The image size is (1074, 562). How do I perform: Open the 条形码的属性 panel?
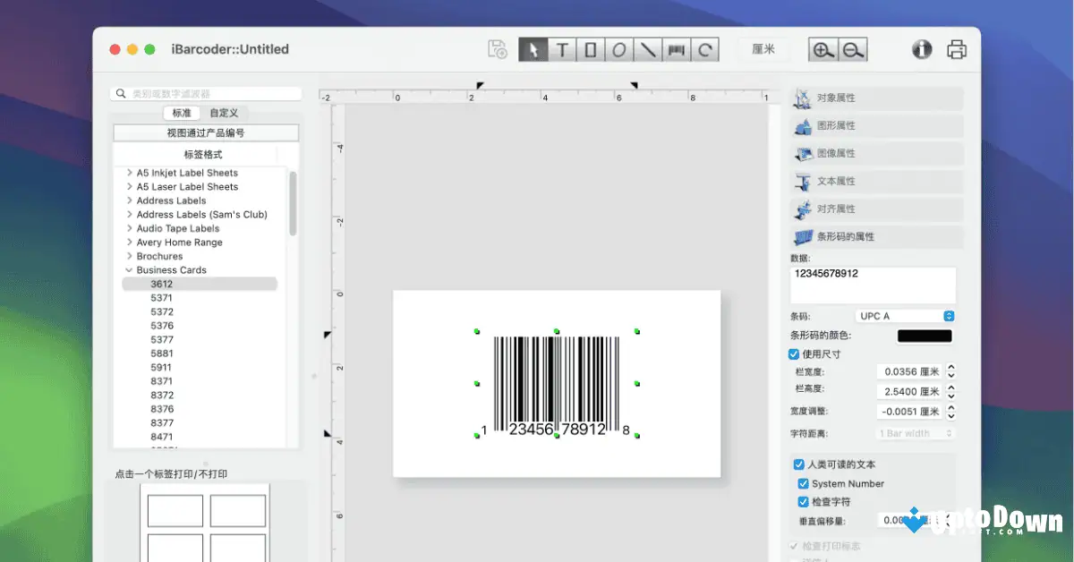point(874,236)
